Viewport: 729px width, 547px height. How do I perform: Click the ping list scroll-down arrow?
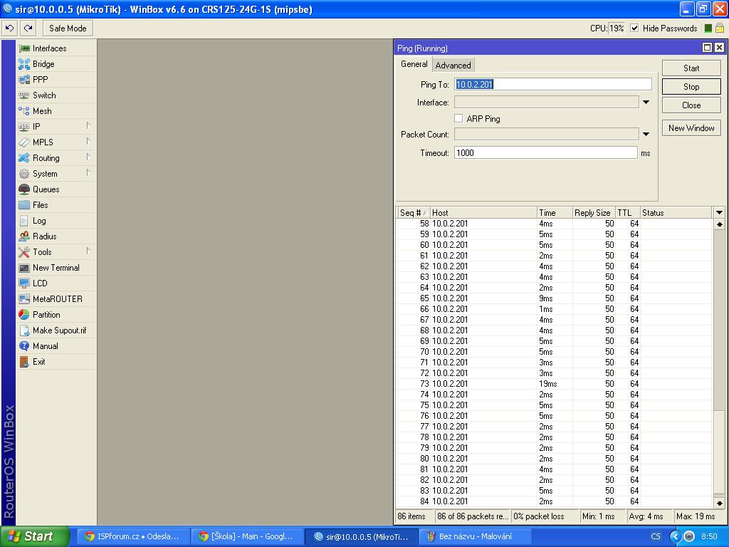[719, 503]
